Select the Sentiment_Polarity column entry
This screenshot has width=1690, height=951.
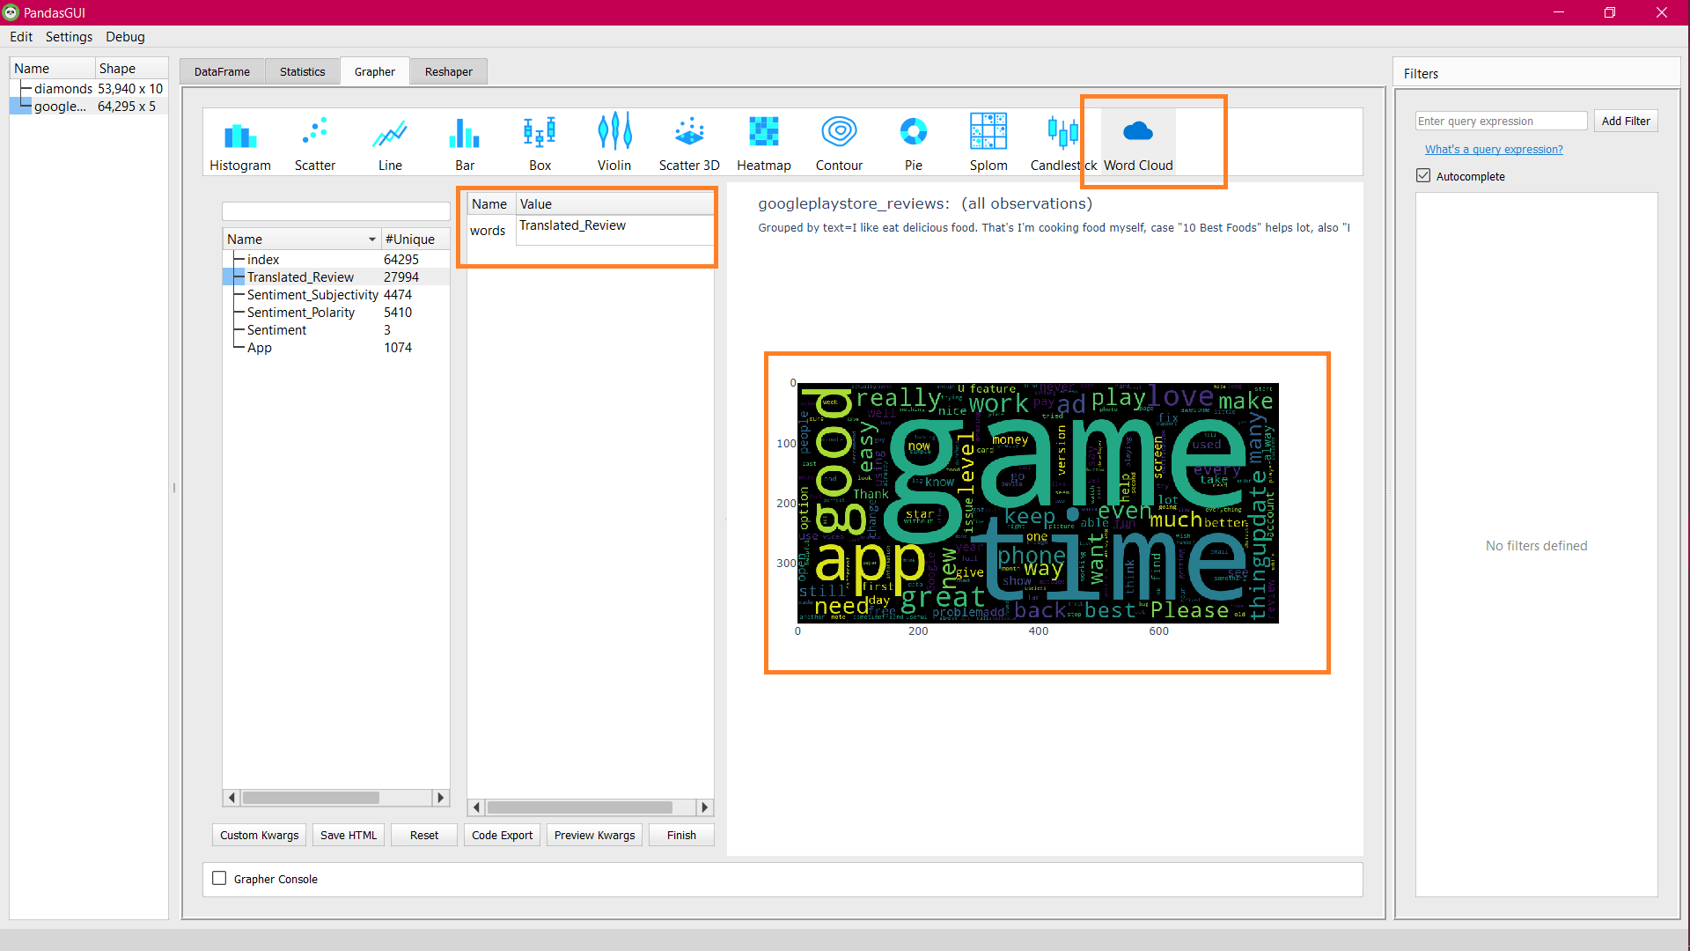pyautogui.click(x=300, y=313)
